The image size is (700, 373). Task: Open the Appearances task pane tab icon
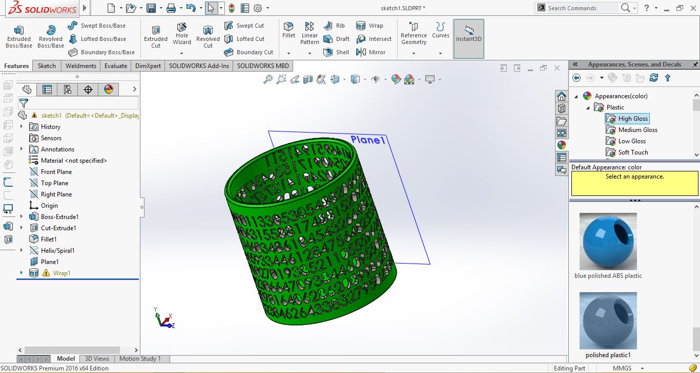(x=562, y=145)
